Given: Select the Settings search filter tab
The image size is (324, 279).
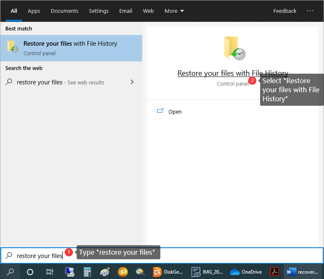Looking at the screenshot, I should click(99, 11).
